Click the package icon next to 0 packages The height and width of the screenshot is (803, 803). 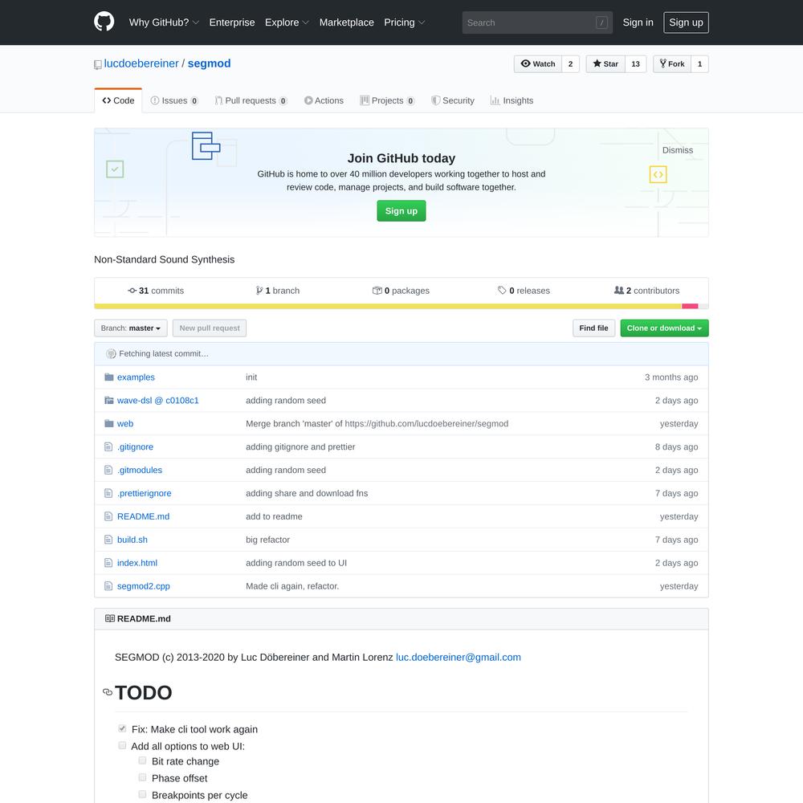(x=377, y=291)
